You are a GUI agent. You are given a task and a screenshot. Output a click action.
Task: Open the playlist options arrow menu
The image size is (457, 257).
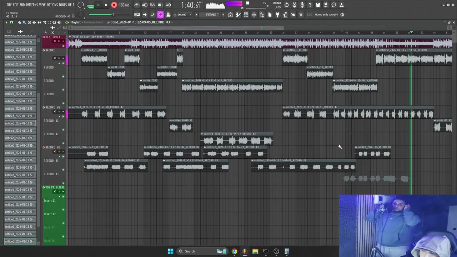(6, 22)
